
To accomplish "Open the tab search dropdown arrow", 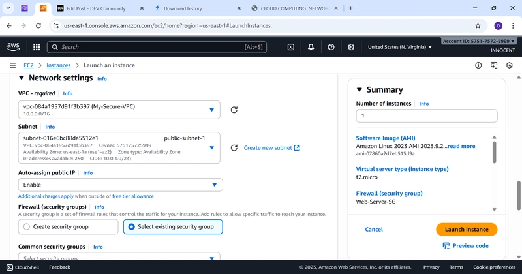I will [x=8, y=8].
